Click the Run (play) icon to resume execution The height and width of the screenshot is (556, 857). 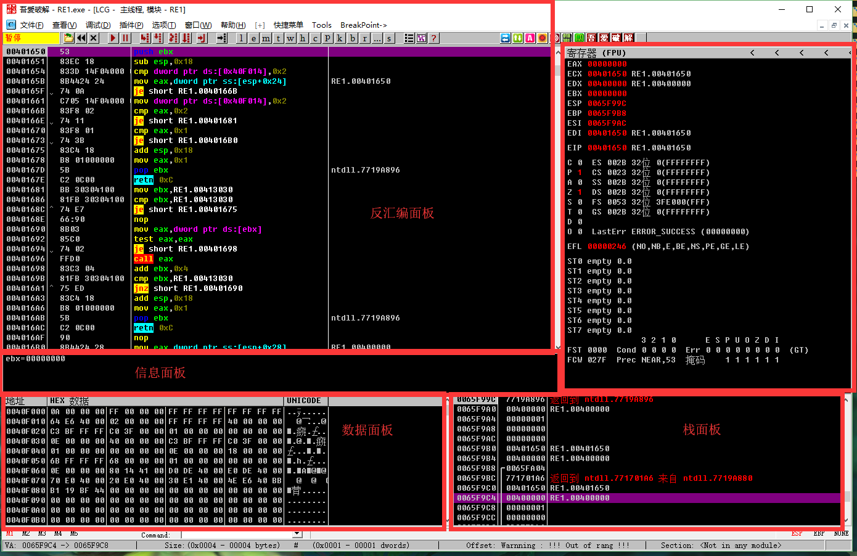113,38
